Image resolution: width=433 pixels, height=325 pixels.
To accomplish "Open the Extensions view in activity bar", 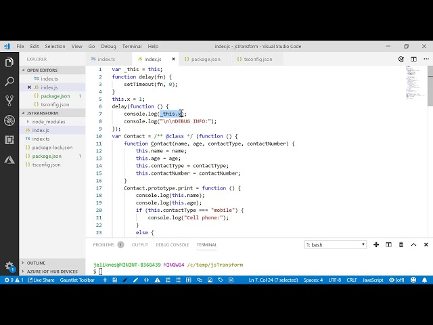I will pos(9,140).
